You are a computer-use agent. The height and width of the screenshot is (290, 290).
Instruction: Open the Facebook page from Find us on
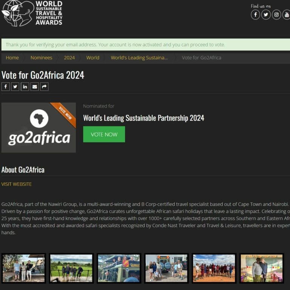pos(255,15)
